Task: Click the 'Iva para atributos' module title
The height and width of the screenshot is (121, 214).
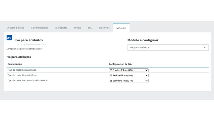Action: coord(29,40)
